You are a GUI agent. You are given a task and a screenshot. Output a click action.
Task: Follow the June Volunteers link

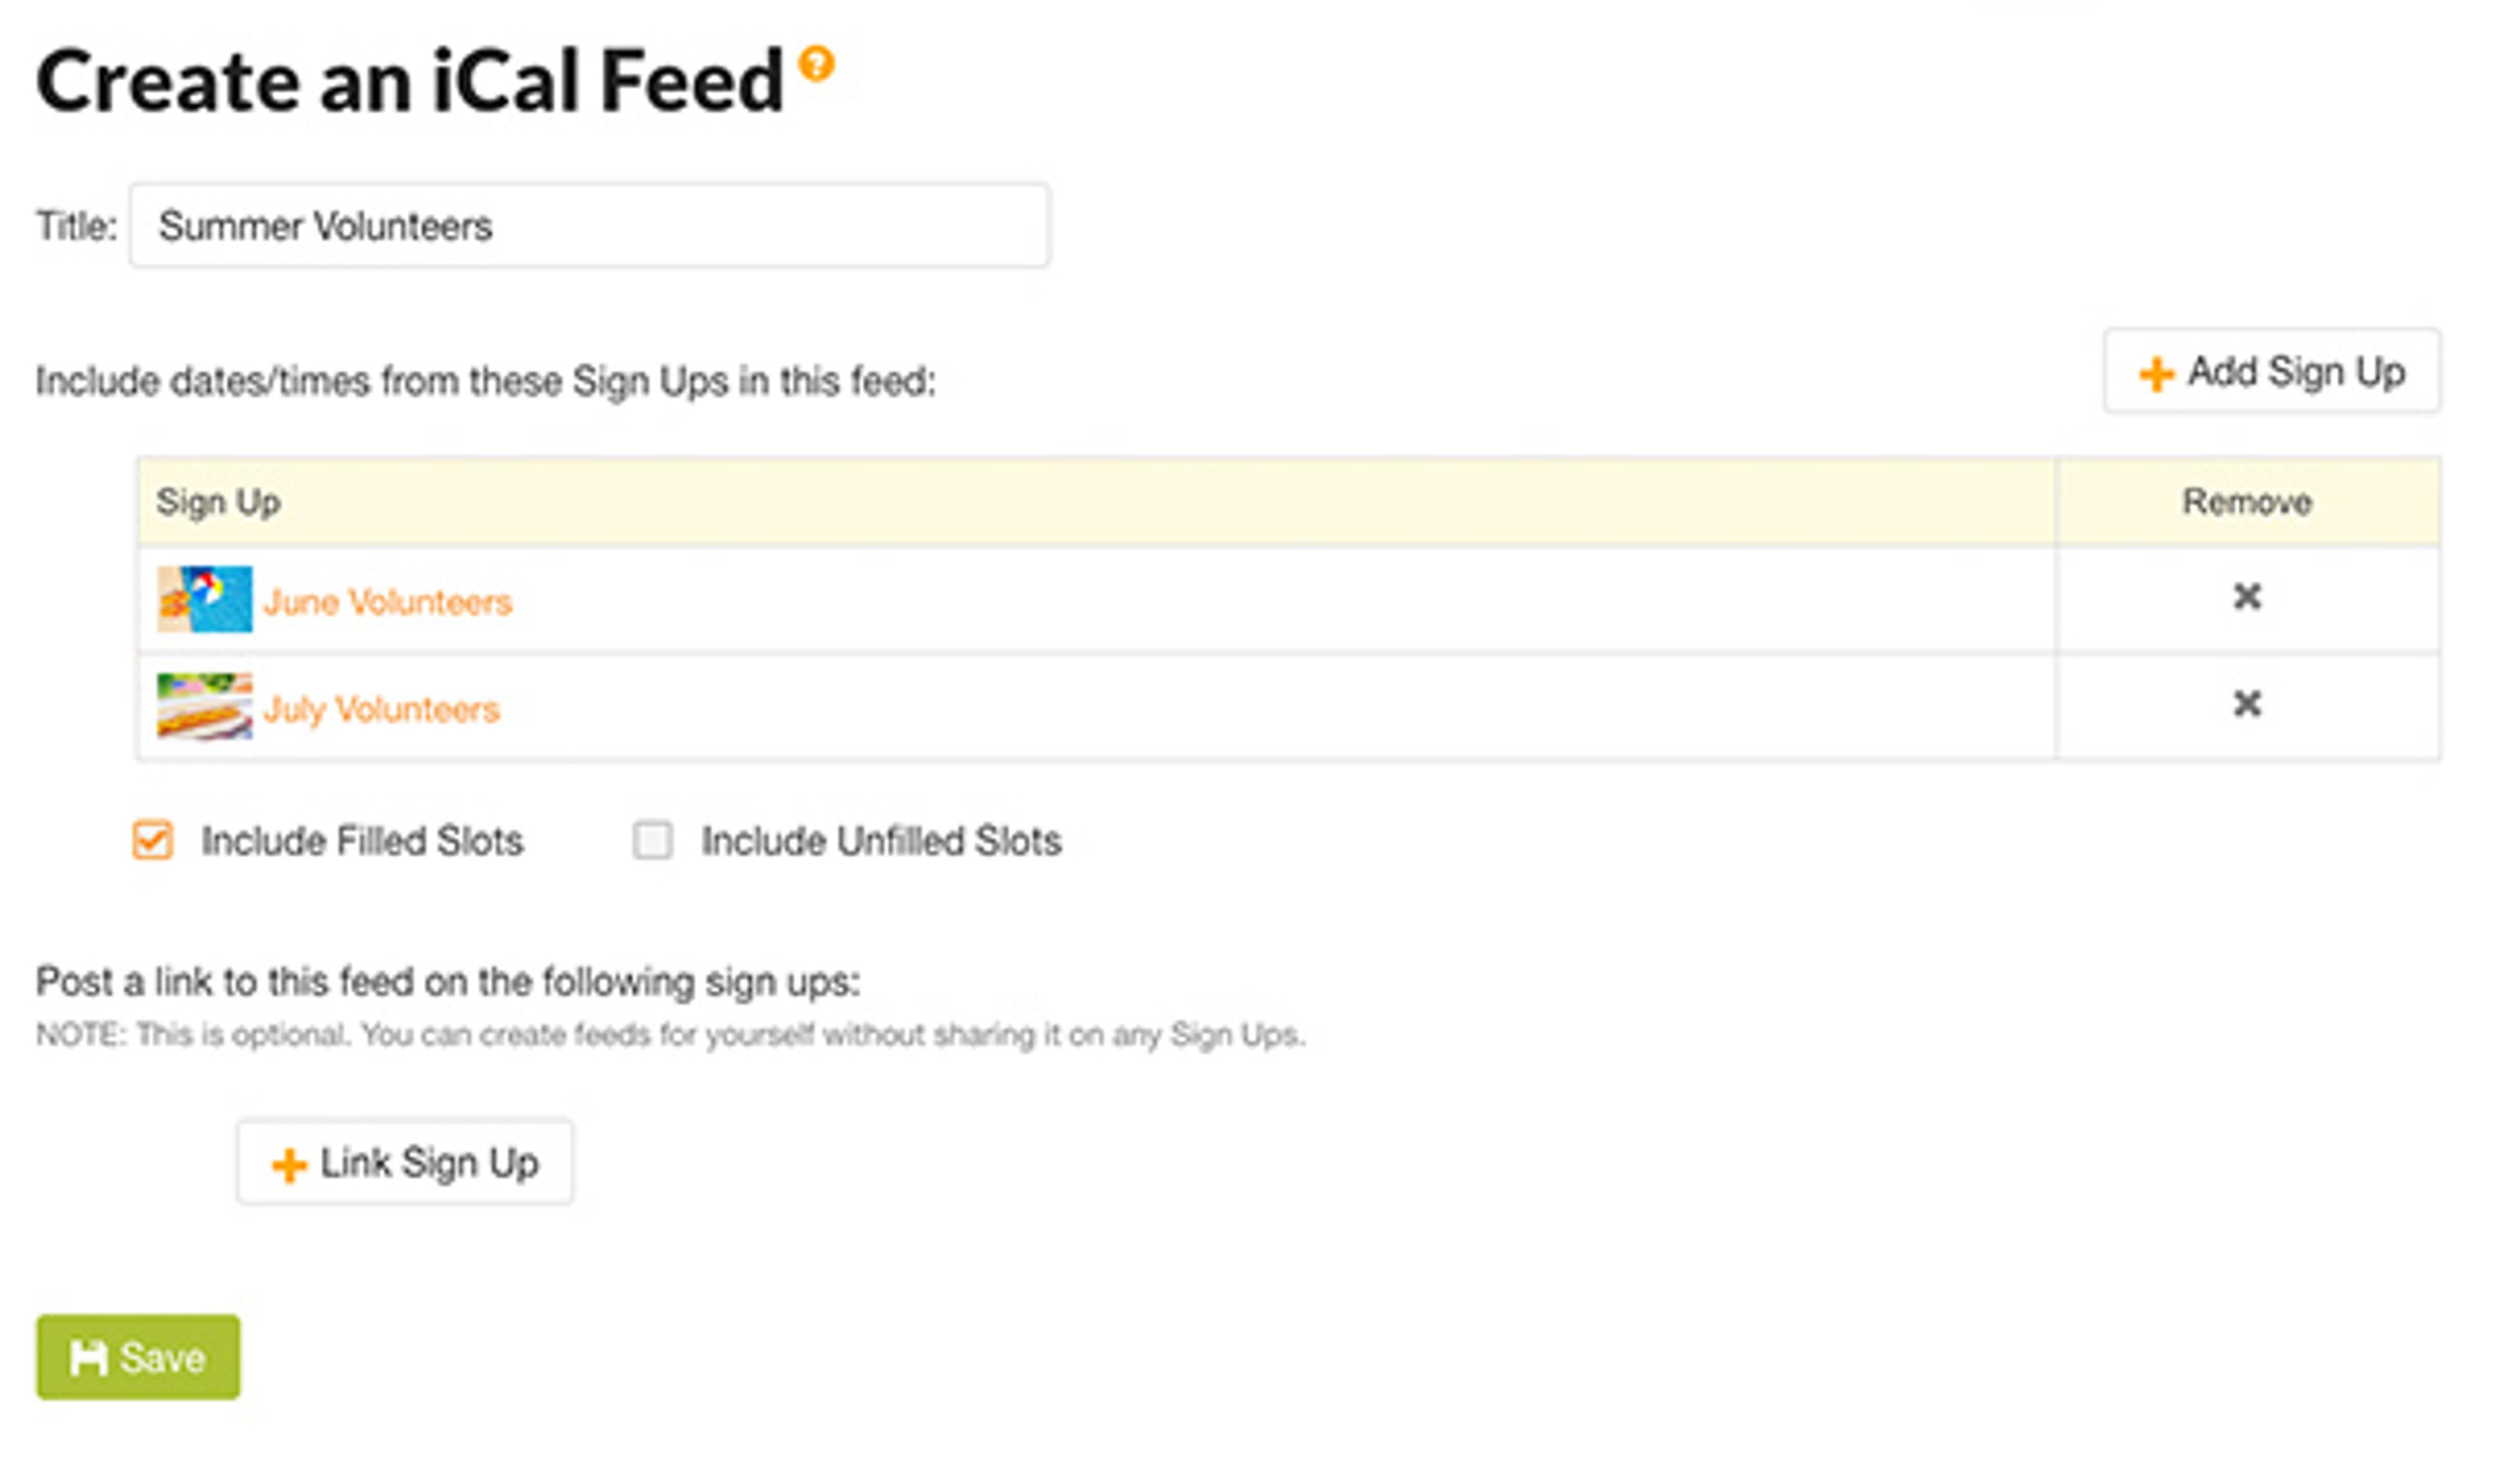point(388,602)
